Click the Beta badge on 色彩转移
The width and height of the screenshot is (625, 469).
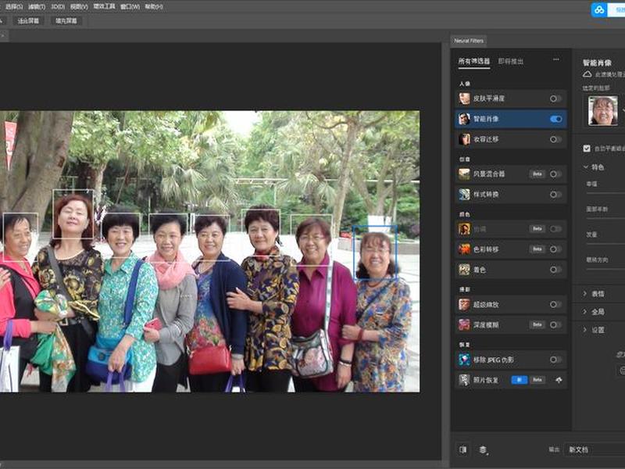tap(537, 249)
